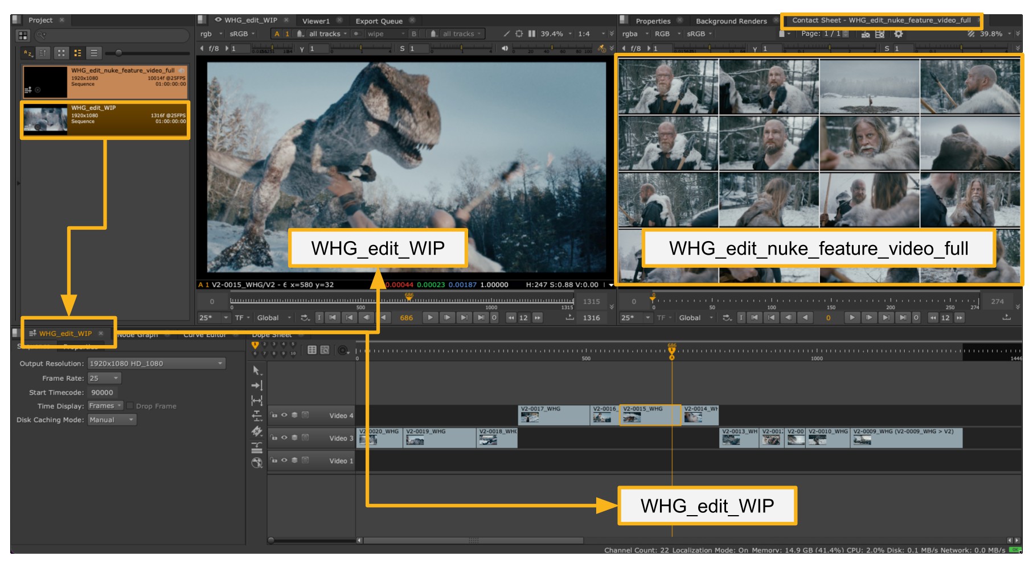Open the Time Display Frames dropdown
Screen dimensions: 1033x568
[x=105, y=406]
